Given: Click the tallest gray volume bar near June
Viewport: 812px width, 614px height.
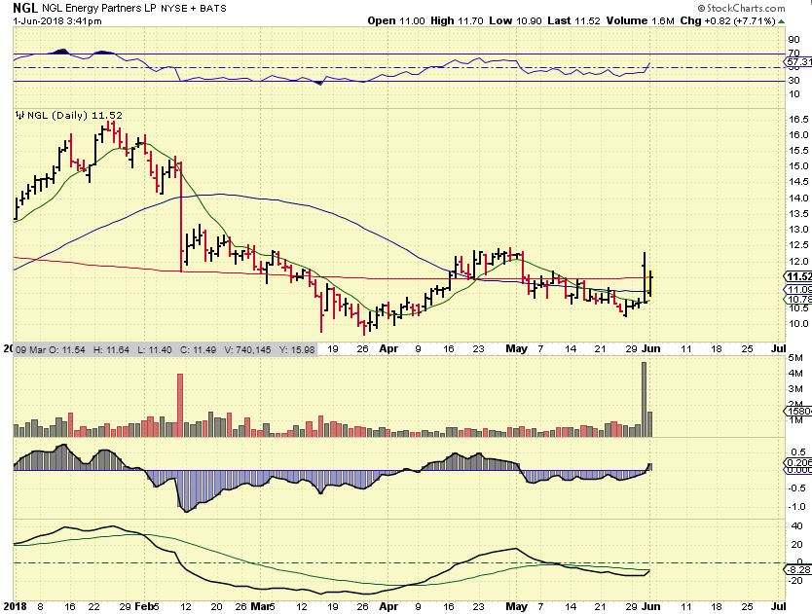Looking at the screenshot, I should point(645,399).
